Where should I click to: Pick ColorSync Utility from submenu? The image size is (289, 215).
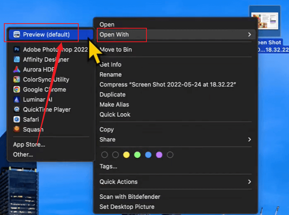tap(51, 79)
